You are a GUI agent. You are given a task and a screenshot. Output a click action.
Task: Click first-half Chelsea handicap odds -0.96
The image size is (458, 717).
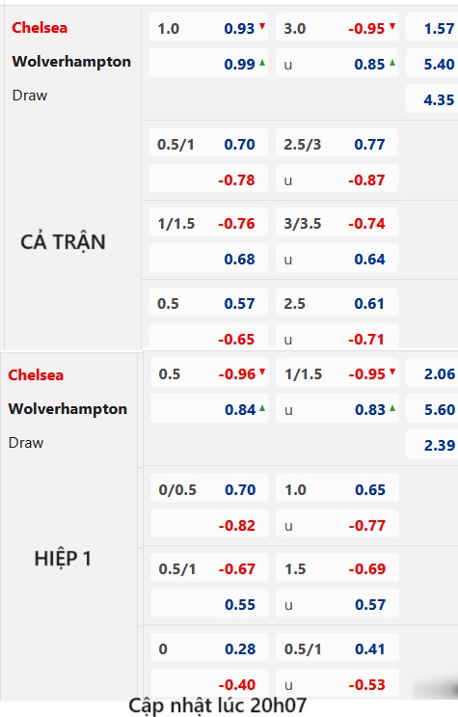click(237, 374)
